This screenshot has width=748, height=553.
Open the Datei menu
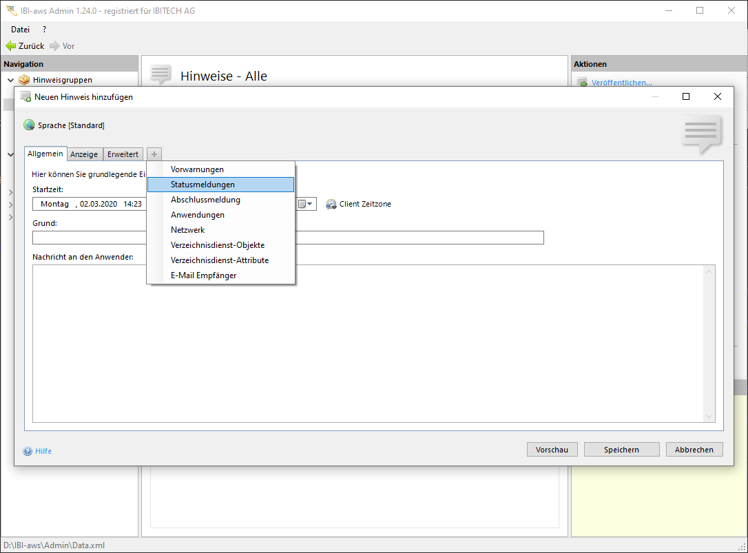point(21,30)
